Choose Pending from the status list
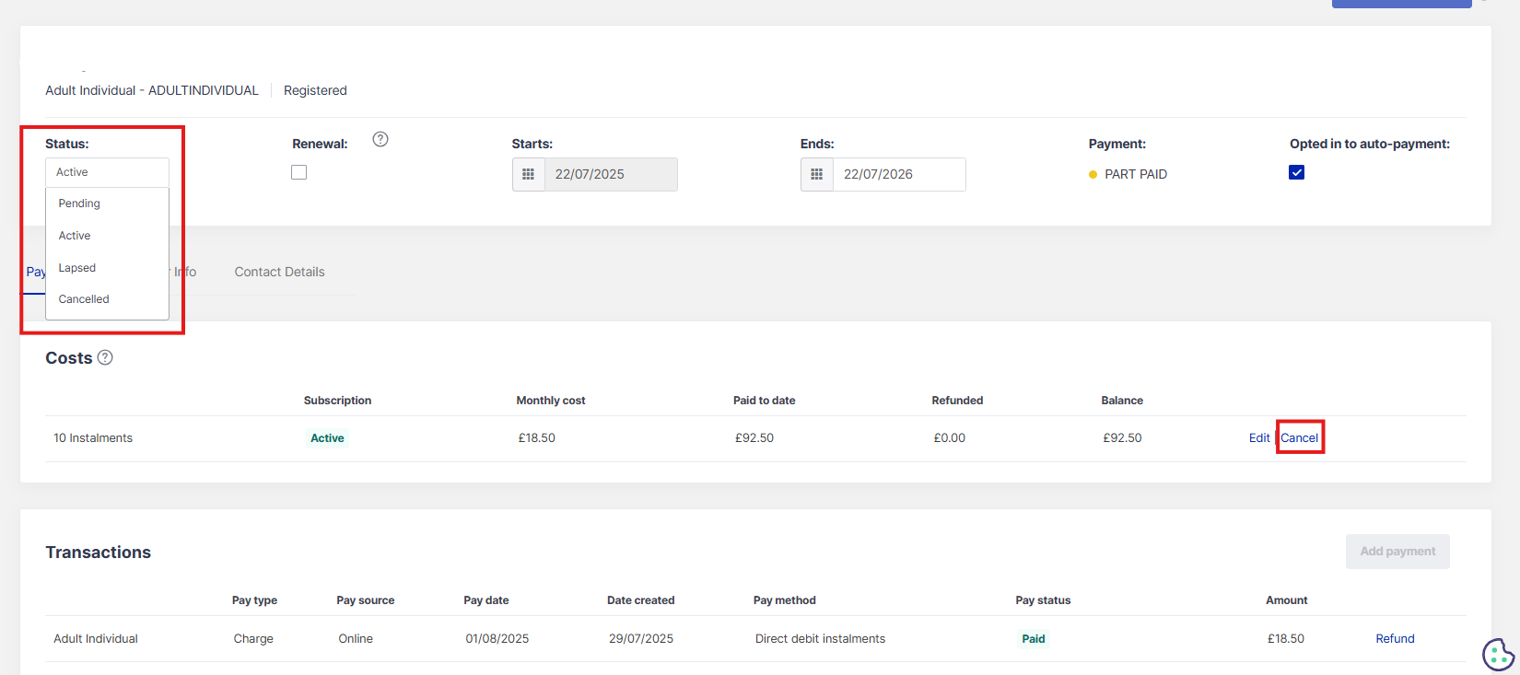 tap(79, 204)
